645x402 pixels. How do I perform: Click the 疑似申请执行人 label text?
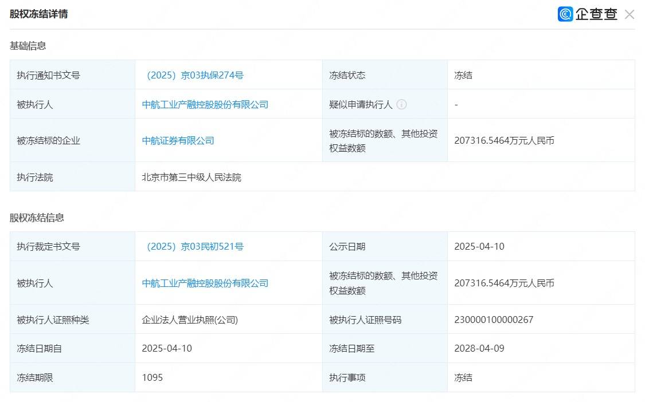tap(361, 105)
